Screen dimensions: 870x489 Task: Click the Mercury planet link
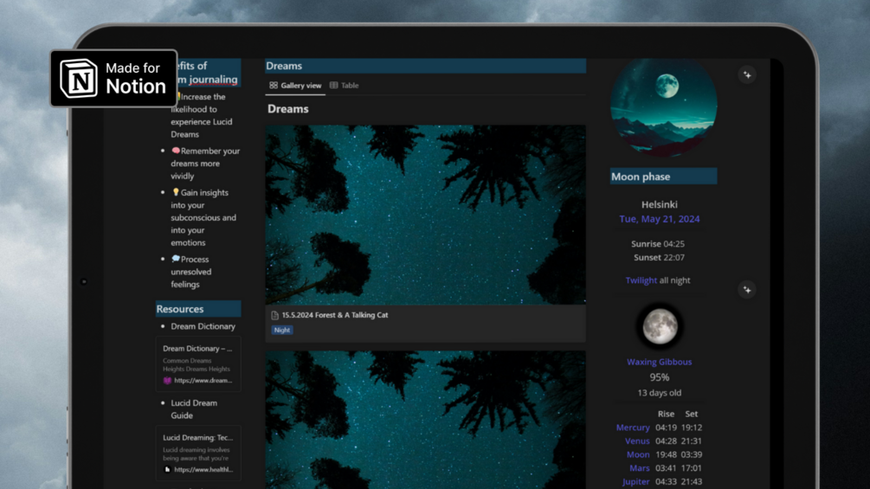pos(633,428)
